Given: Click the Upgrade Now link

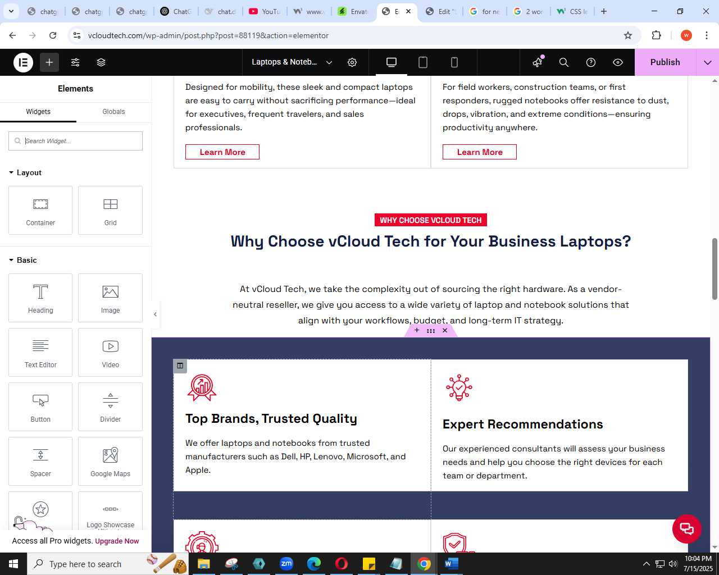Looking at the screenshot, I should 117,541.
